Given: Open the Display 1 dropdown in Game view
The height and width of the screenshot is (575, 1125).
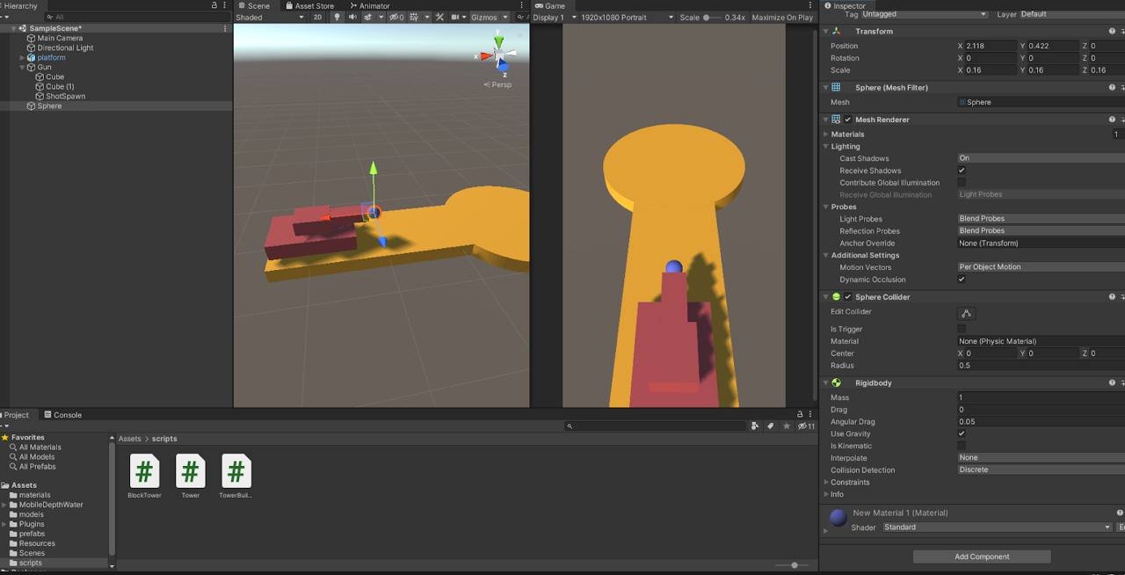Looking at the screenshot, I should pos(555,17).
